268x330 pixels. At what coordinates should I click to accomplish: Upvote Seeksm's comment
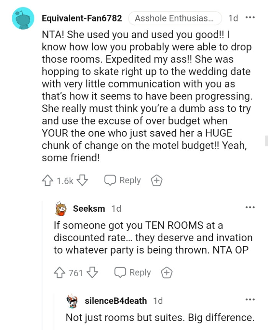59,272
